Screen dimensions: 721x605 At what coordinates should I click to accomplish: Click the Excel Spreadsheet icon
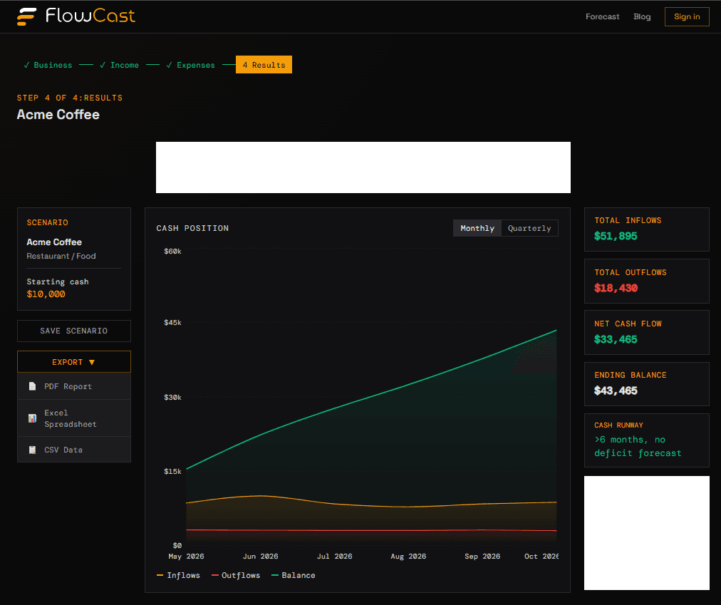(32, 418)
